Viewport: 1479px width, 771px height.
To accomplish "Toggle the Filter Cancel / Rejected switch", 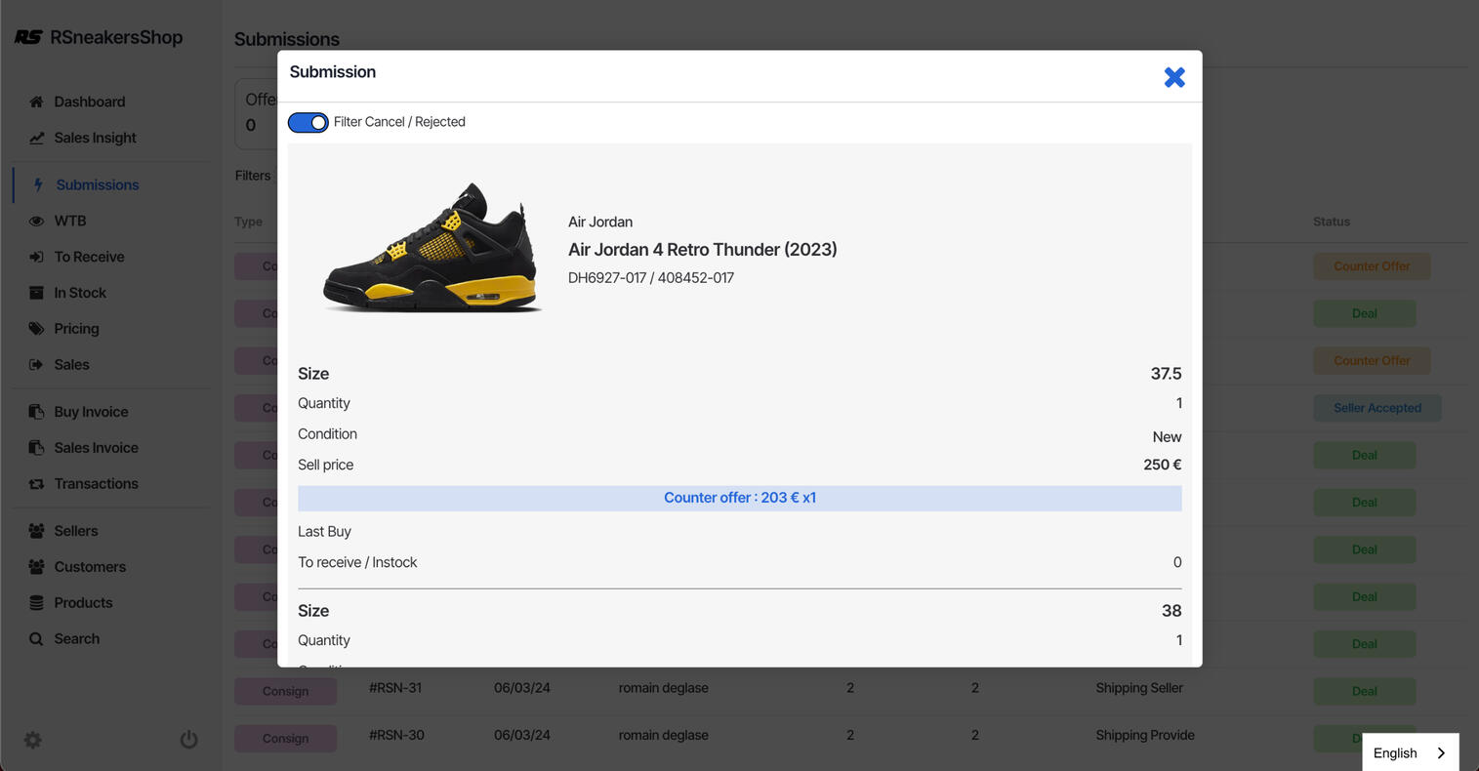I will click(308, 122).
